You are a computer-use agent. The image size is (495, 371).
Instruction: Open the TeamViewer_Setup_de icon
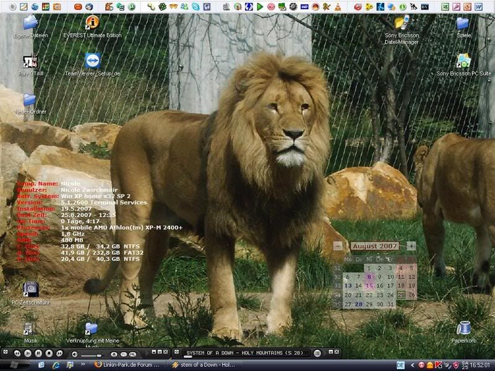tap(92, 61)
